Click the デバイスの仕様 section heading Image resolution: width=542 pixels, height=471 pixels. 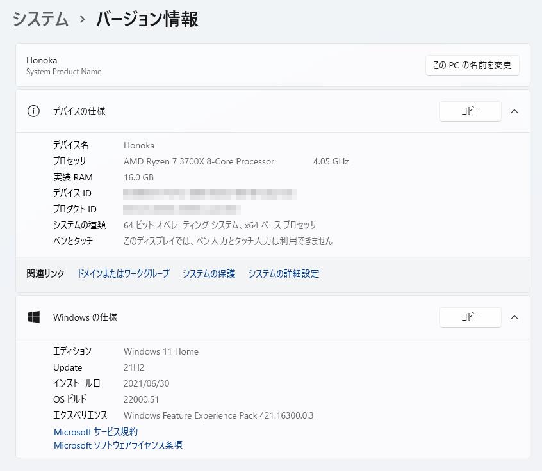(x=79, y=111)
